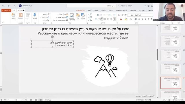
Task: Open the Shape Format (תבנית צורה) tab
Action: [x=80, y=10]
